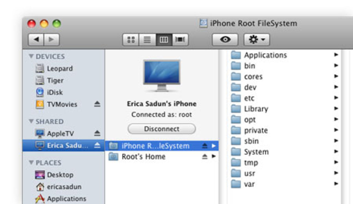Image resolution: width=353 pixels, height=204 pixels.
Task: Open the Action gear menu
Action: [256, 39]
